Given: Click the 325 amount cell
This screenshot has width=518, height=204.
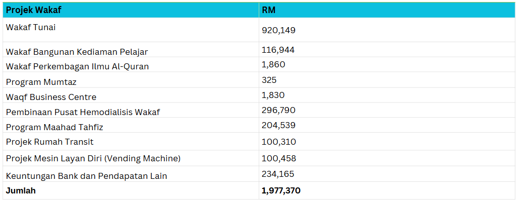Looking at the screenshot, I should pos(269,80).
